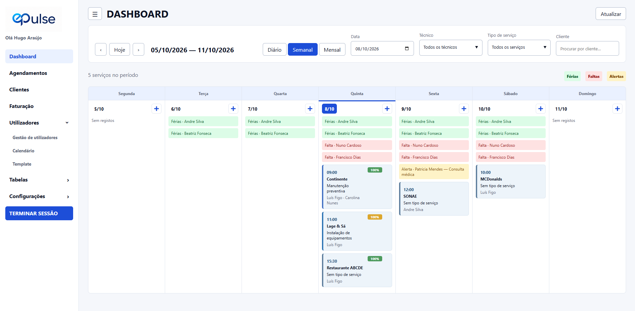Screen dimensions: 635x311
Task: Open the Técnico dropdown
Action: click(451, 47)
